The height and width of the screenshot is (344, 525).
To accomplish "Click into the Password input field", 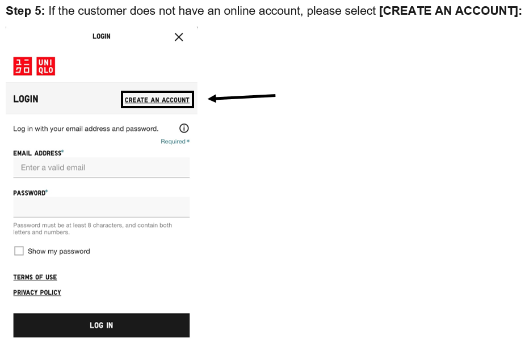I will (101, 207).
